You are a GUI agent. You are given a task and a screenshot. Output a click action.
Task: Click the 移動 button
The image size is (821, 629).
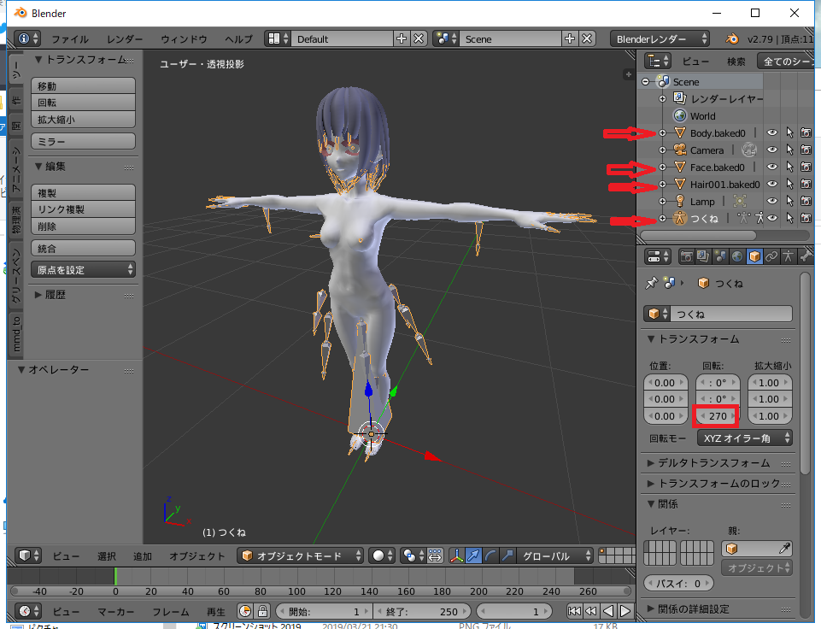coord(83,86)
